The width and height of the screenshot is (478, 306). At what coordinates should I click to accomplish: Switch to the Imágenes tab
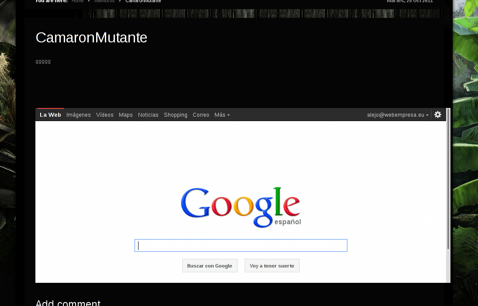78,115
